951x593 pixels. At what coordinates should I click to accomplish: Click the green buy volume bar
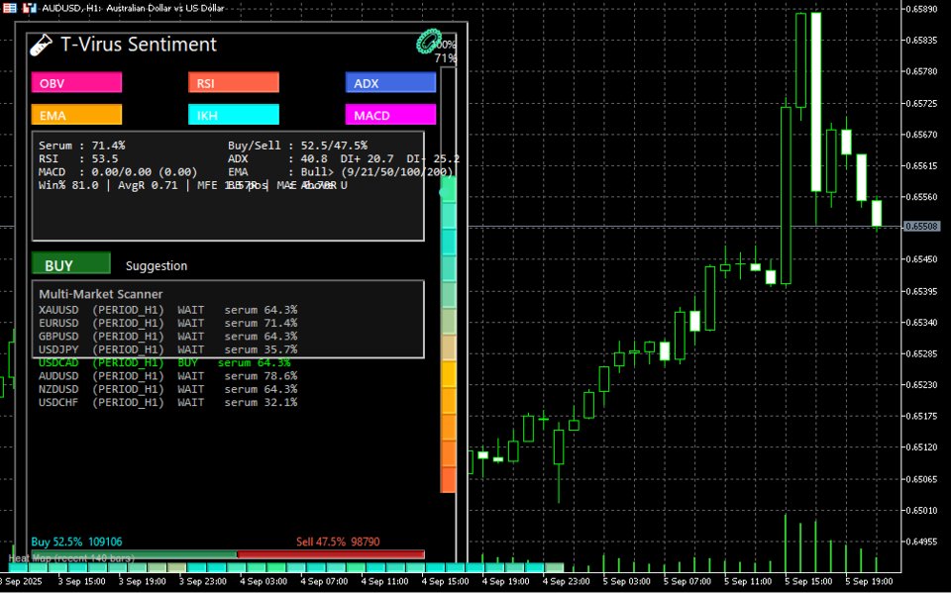pos(134,554)
